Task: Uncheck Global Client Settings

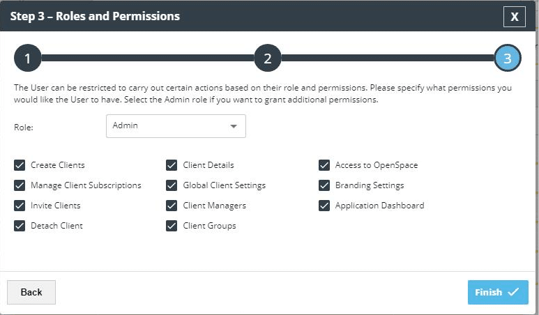Action: [x=172, y=185]
